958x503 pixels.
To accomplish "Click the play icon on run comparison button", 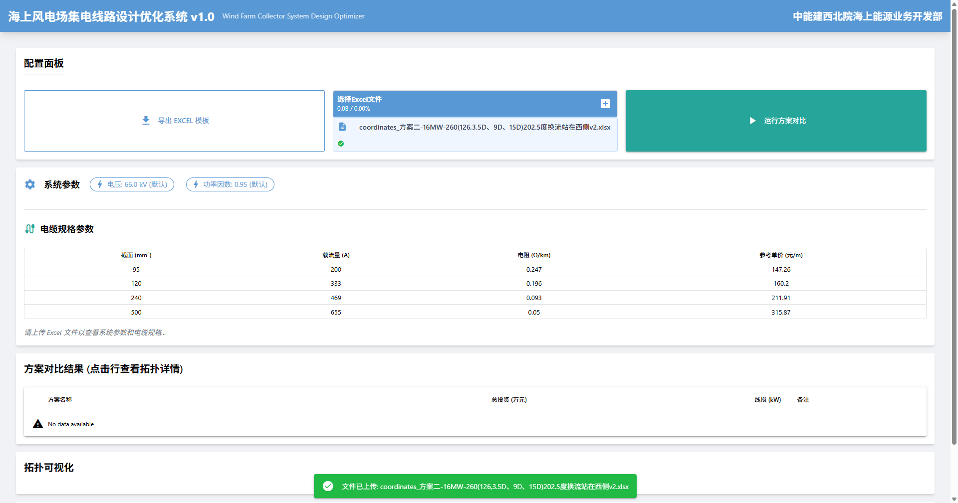I will pyautogui.click(x=752, y=121).
